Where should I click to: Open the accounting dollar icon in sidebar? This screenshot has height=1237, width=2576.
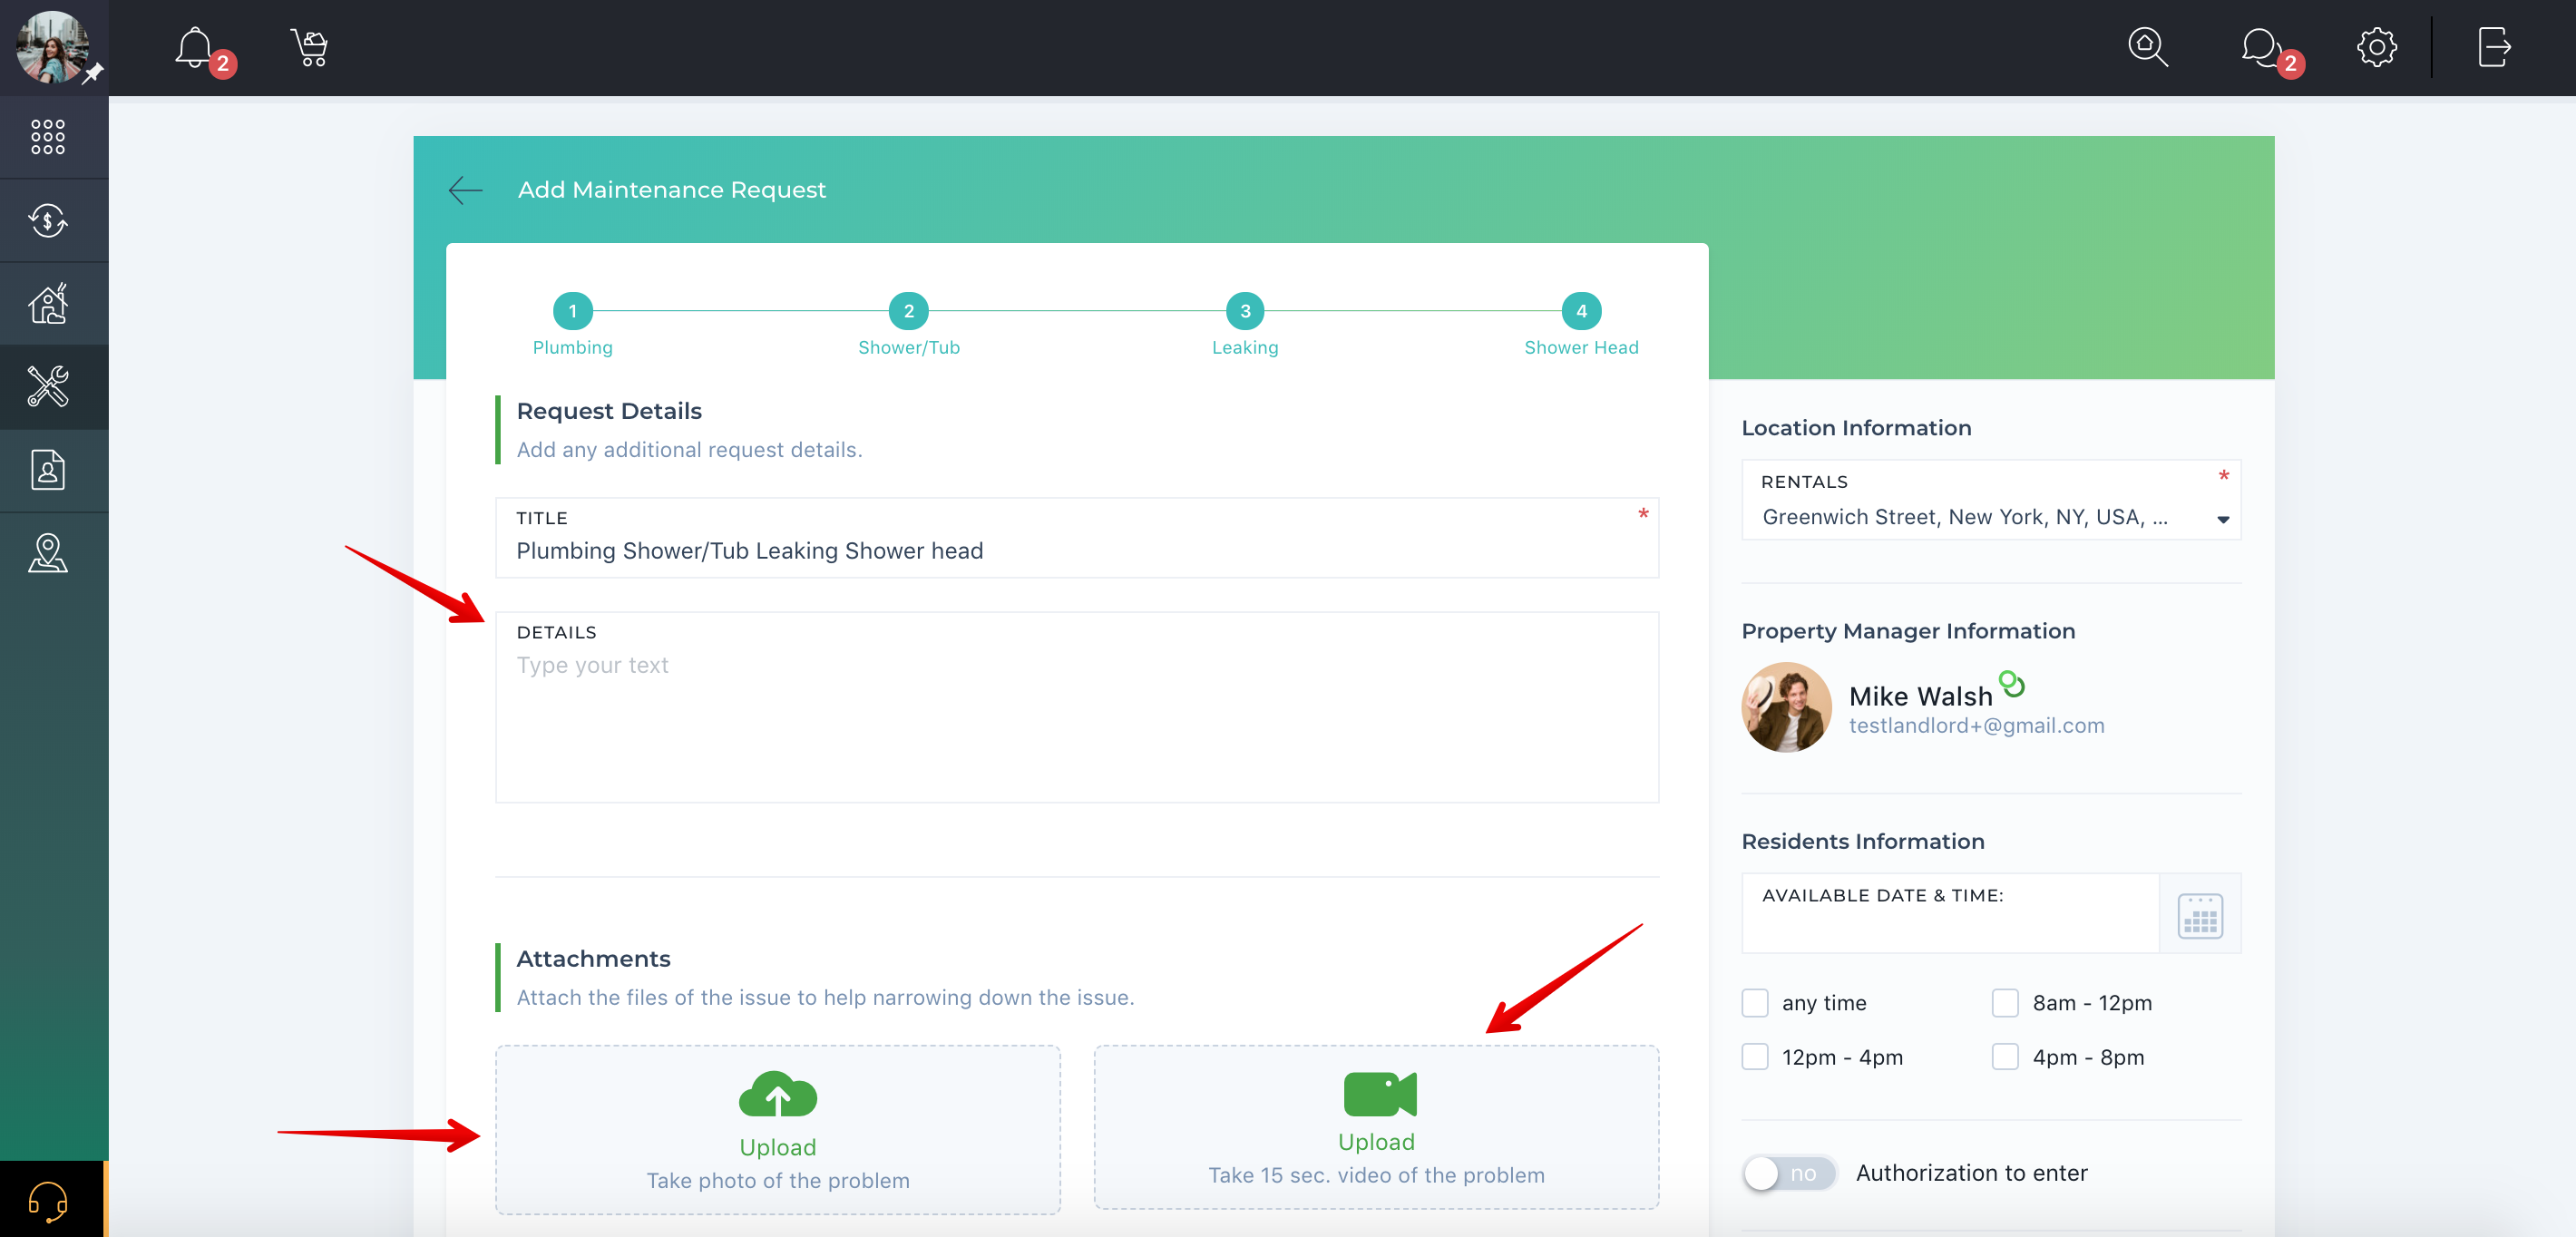48,220
